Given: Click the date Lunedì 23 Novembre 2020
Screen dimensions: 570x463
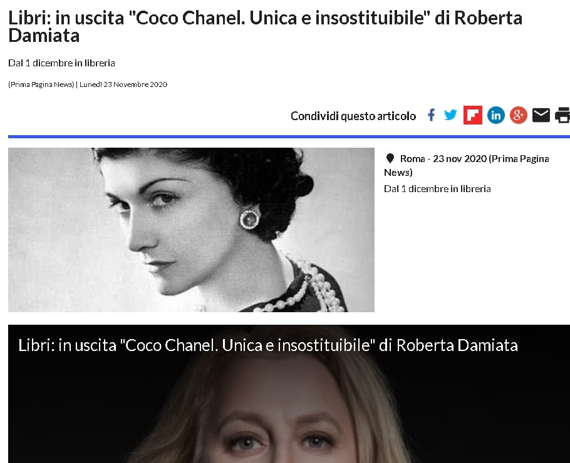Looking at the screenshot, I should pos(123,84).
